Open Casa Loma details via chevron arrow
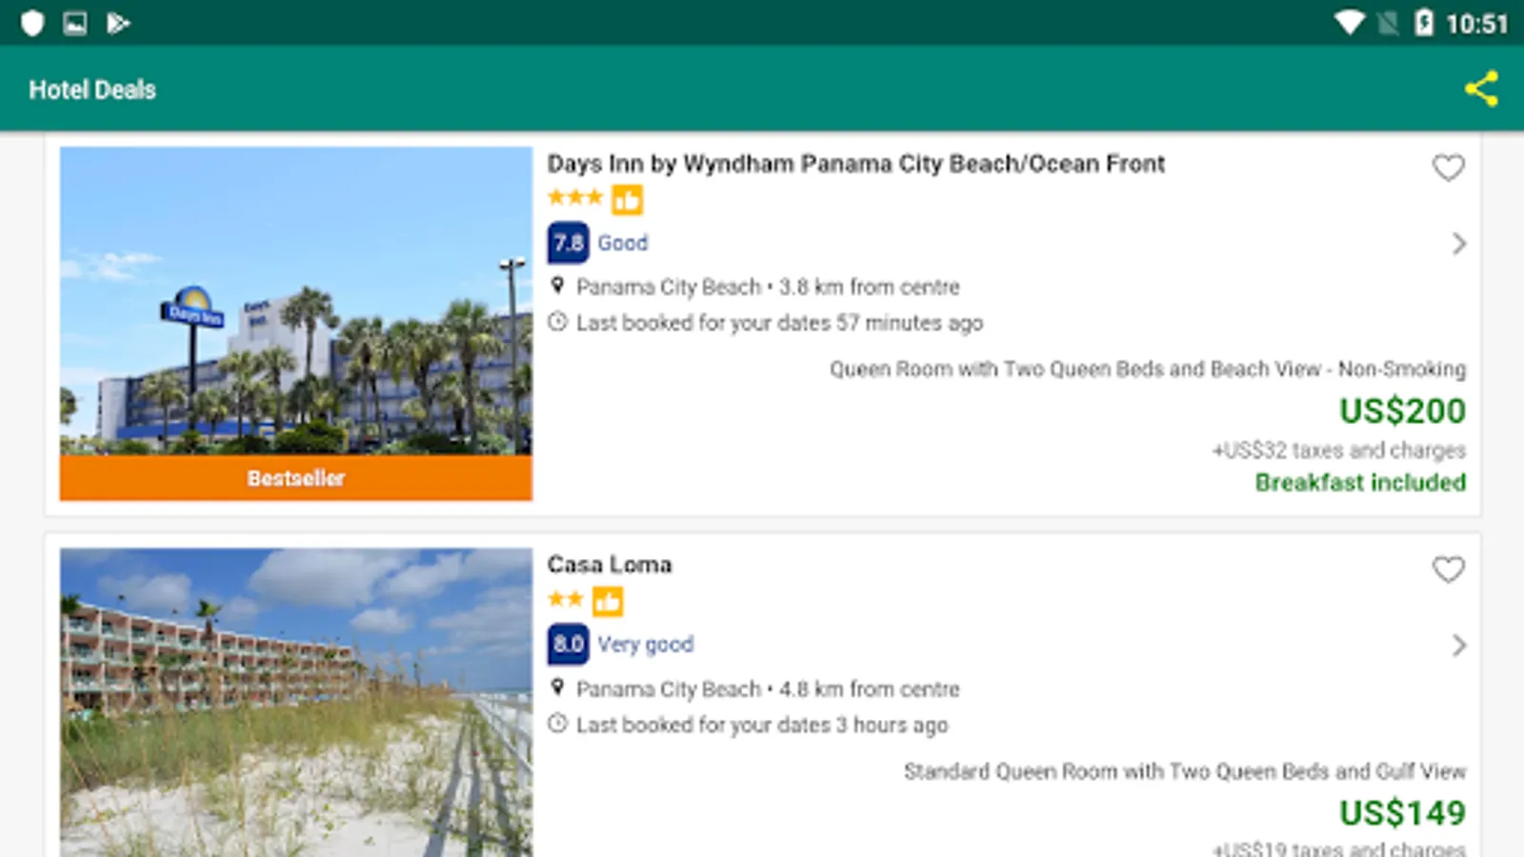 [x=1458, y=646]
